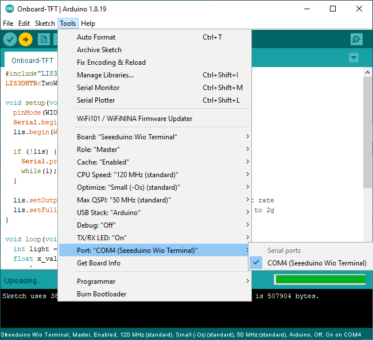Click the "void setup" code line
The height and width of the screenshot is (340, 373).
(x=31, y=103)
